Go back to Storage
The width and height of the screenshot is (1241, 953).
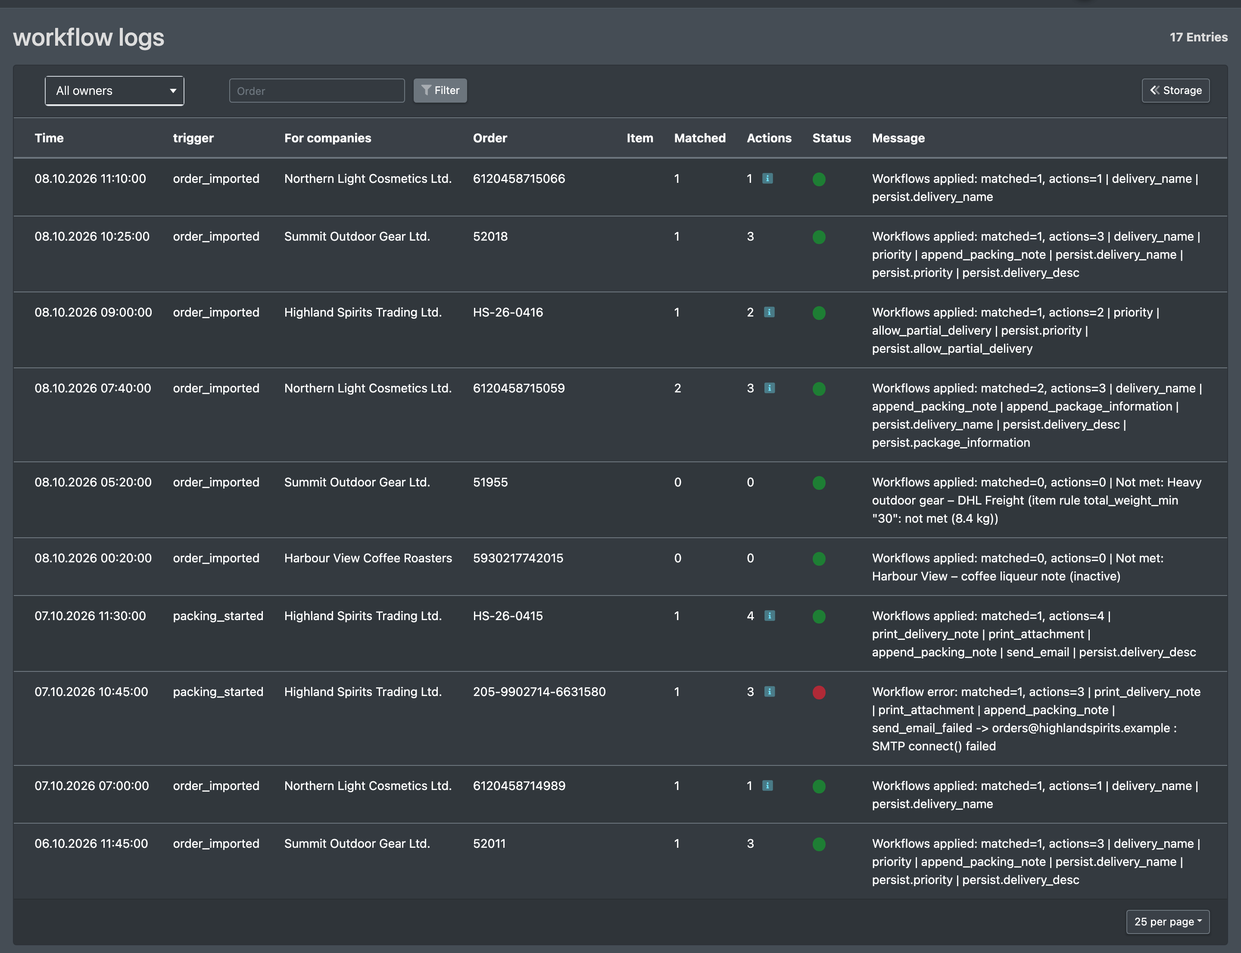(x=1175, y=91)
